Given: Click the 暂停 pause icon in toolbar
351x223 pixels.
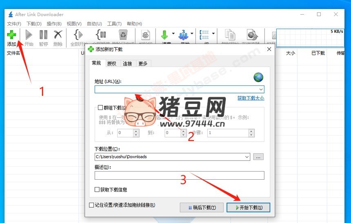Looking at the screenshot, I should pyautogui.click(x=43, y=35).
